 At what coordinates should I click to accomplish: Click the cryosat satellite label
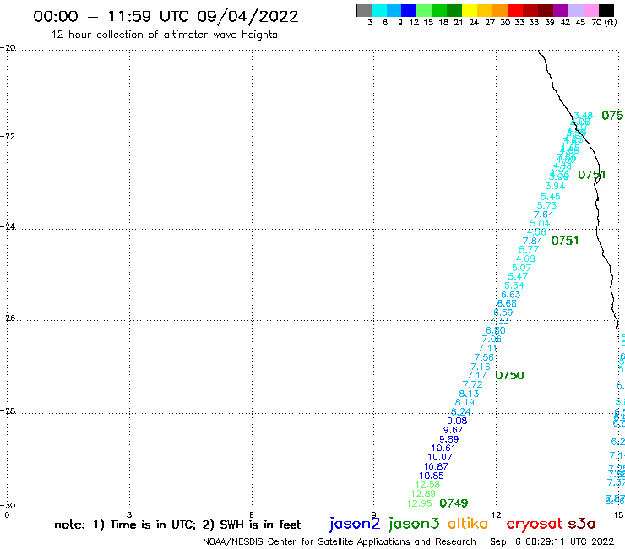pos(535,525)
